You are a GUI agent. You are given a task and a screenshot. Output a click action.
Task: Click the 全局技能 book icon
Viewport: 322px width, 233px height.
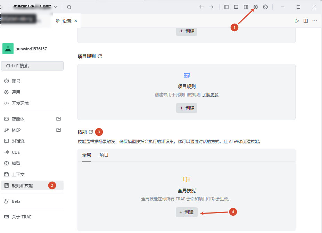coord(187,180)
